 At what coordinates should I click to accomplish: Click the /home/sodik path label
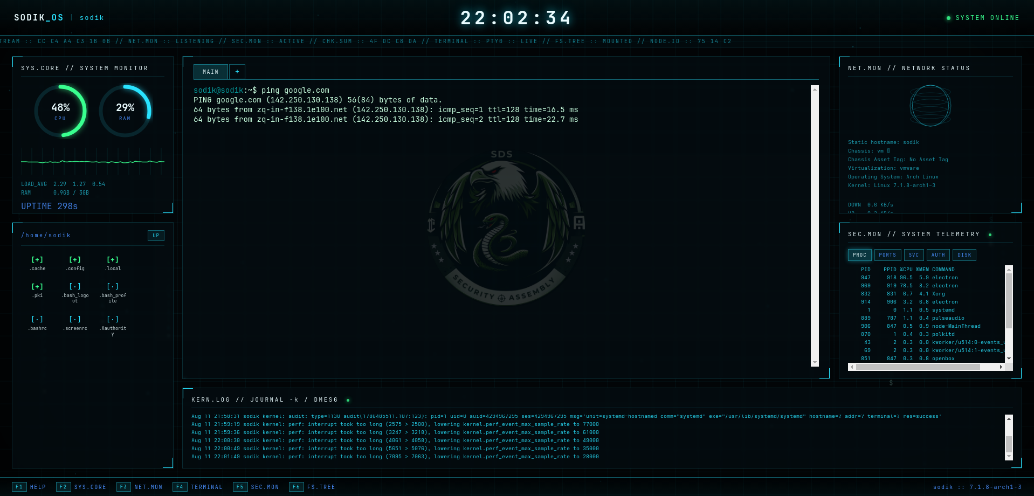(46, 236)
